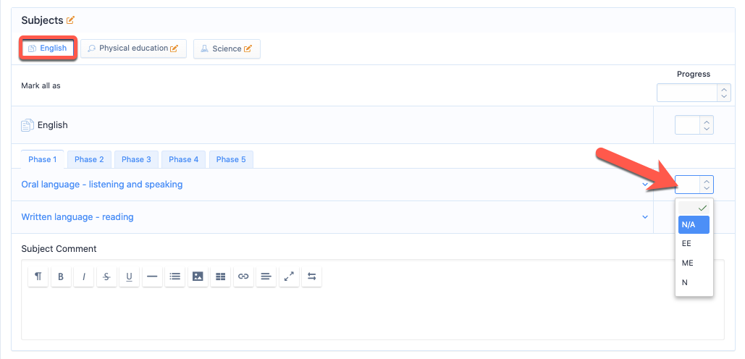Expand the editor to fullscreen
The width and height of the screenshot is (745, 359).
(289, 276)
